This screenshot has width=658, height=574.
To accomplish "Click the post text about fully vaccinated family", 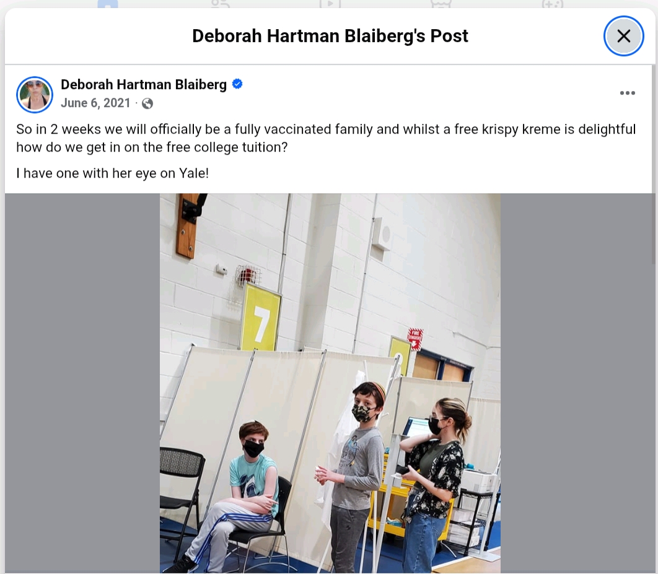I will 326,138.
